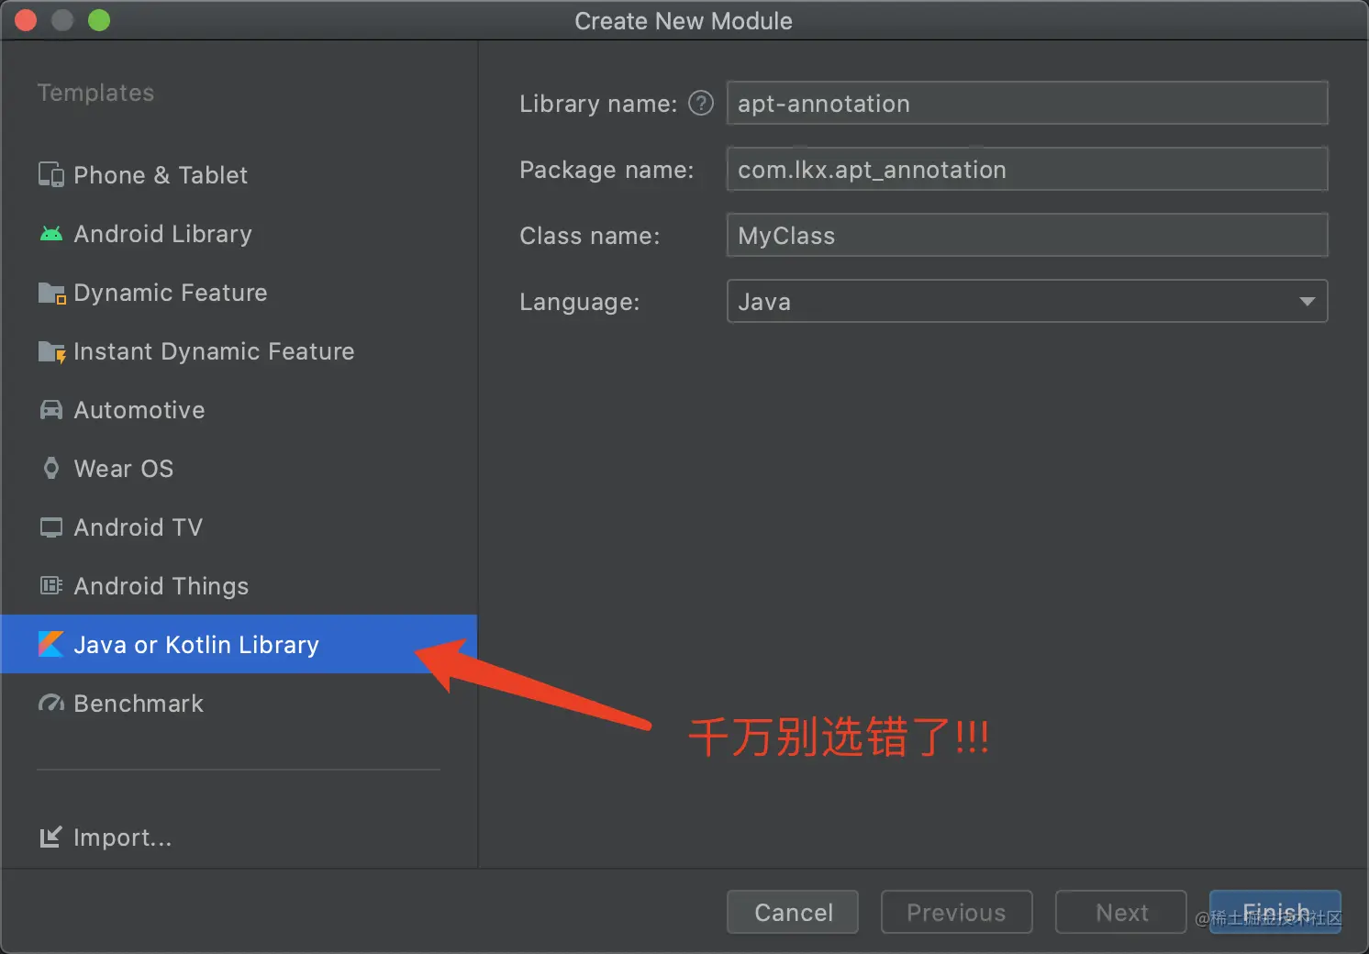
Task: Focus the Library name field apt-annotation
Action: [x=1027, y=103]
